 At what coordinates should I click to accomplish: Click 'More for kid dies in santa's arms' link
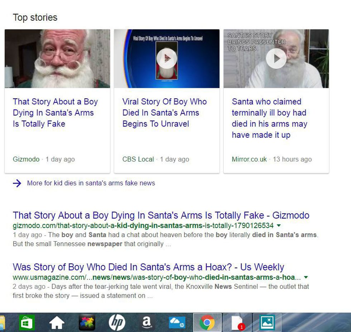tap(91, 183)
